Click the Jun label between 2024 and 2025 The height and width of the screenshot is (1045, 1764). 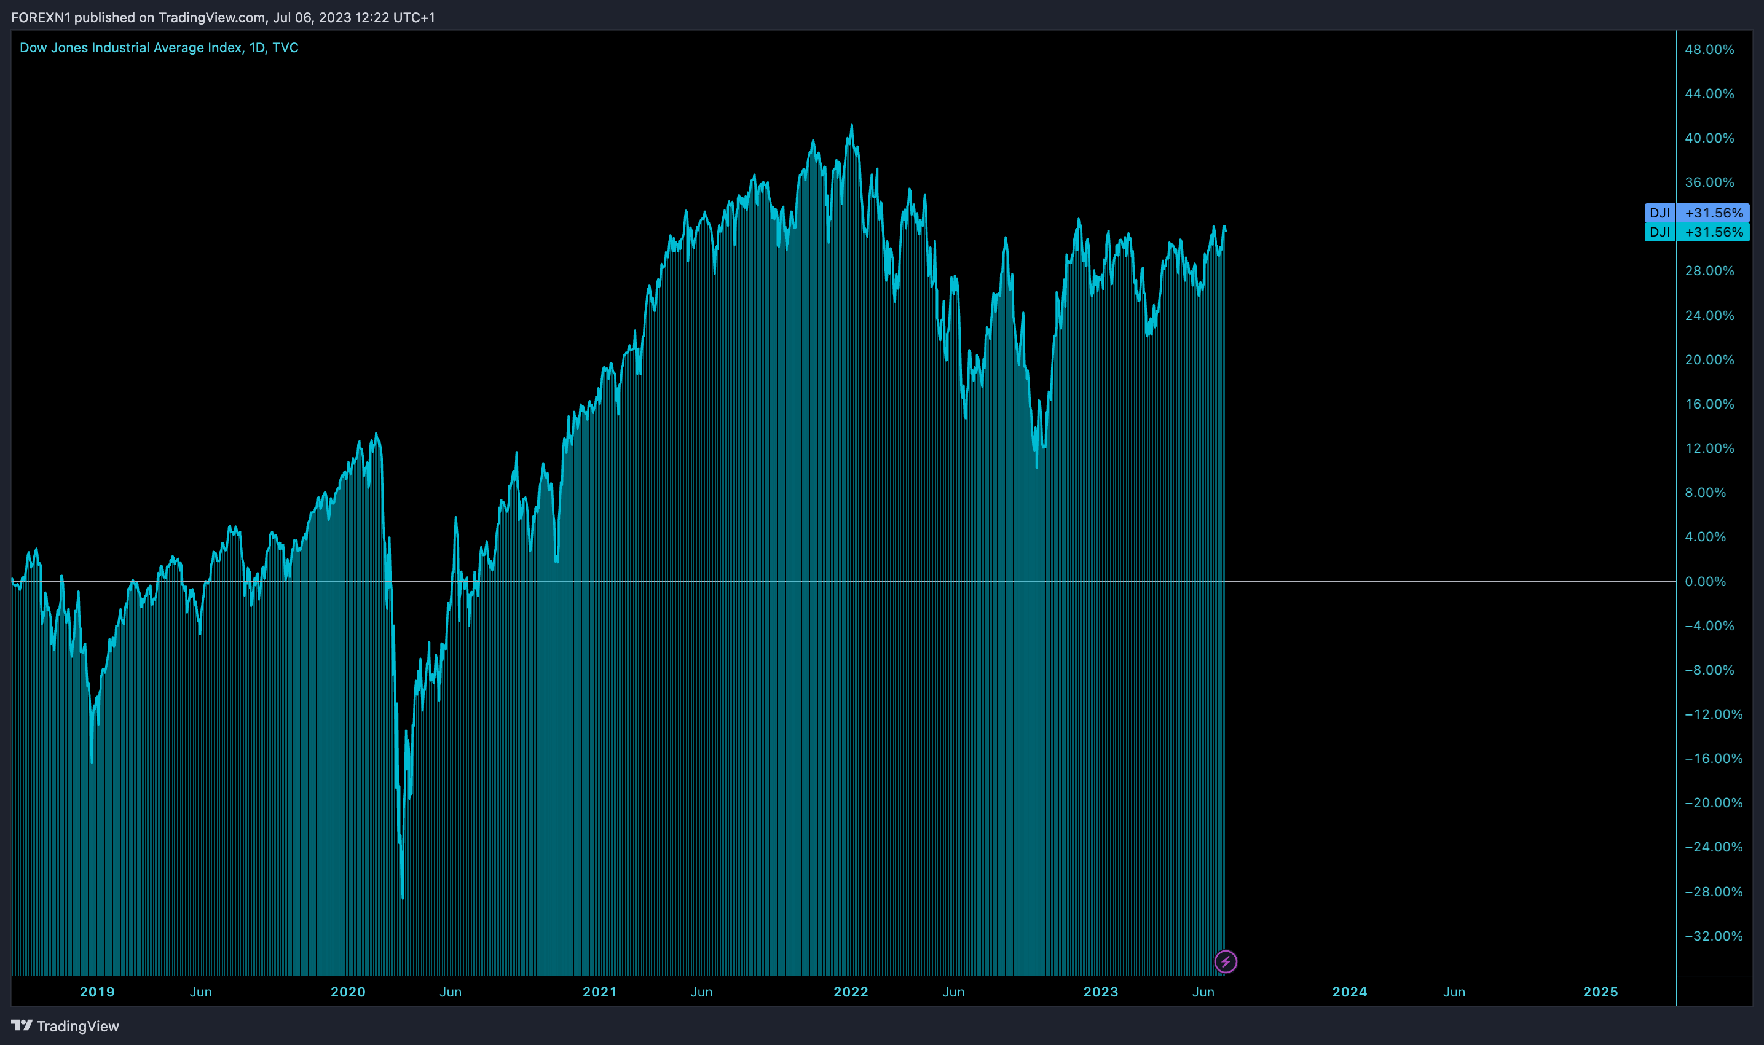tap(1454, 992)
